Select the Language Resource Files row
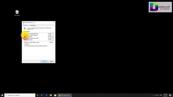 38,38
